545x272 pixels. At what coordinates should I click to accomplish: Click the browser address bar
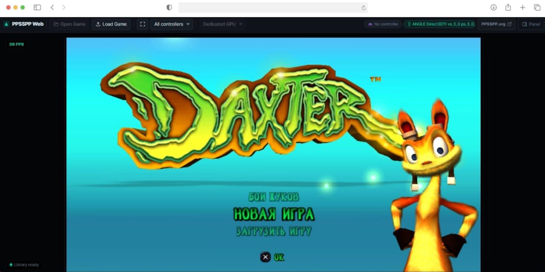(273, 7)
